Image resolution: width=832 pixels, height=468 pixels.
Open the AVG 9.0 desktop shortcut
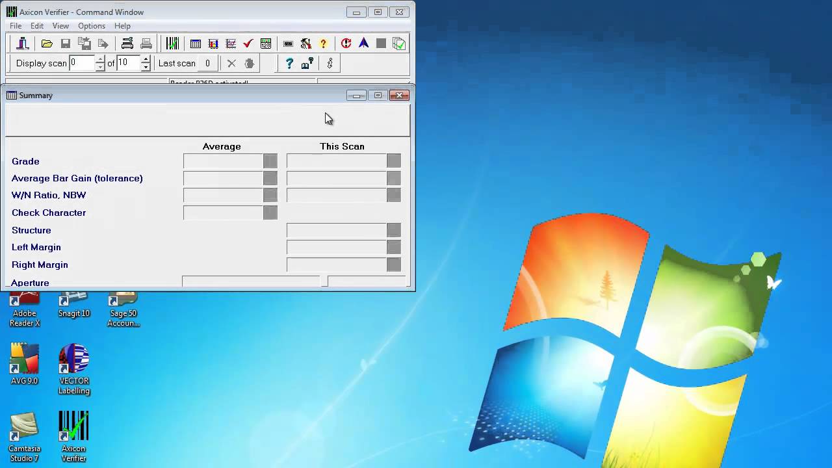[x=24, y=364]
